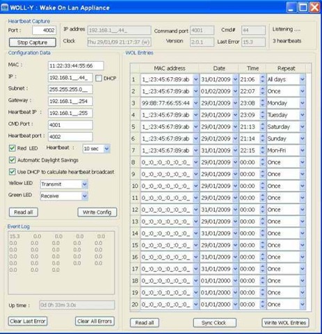Open Repeat dropdown for row 4 (Tuesday)
This screenshot has width=322, height=334.
coord(303,115)
